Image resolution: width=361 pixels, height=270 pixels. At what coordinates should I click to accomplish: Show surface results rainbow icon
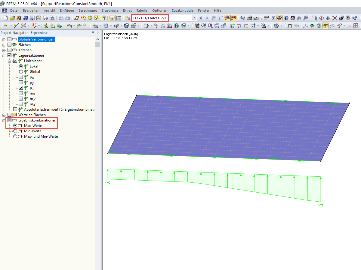tap(312, 26)
